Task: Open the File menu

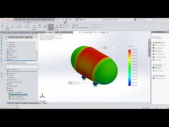Action: pyautogui.click(x=17, y=19)
